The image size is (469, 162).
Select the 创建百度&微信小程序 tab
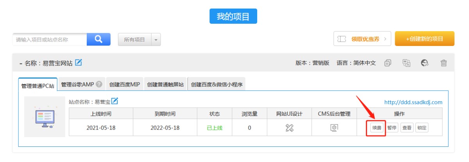click(217, 85)
